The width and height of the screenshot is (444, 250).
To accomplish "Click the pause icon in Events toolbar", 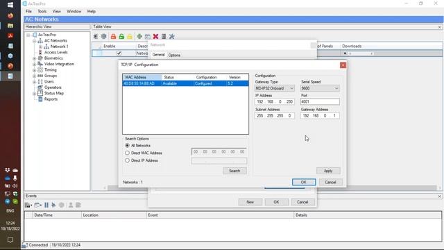I will [46, 205].
